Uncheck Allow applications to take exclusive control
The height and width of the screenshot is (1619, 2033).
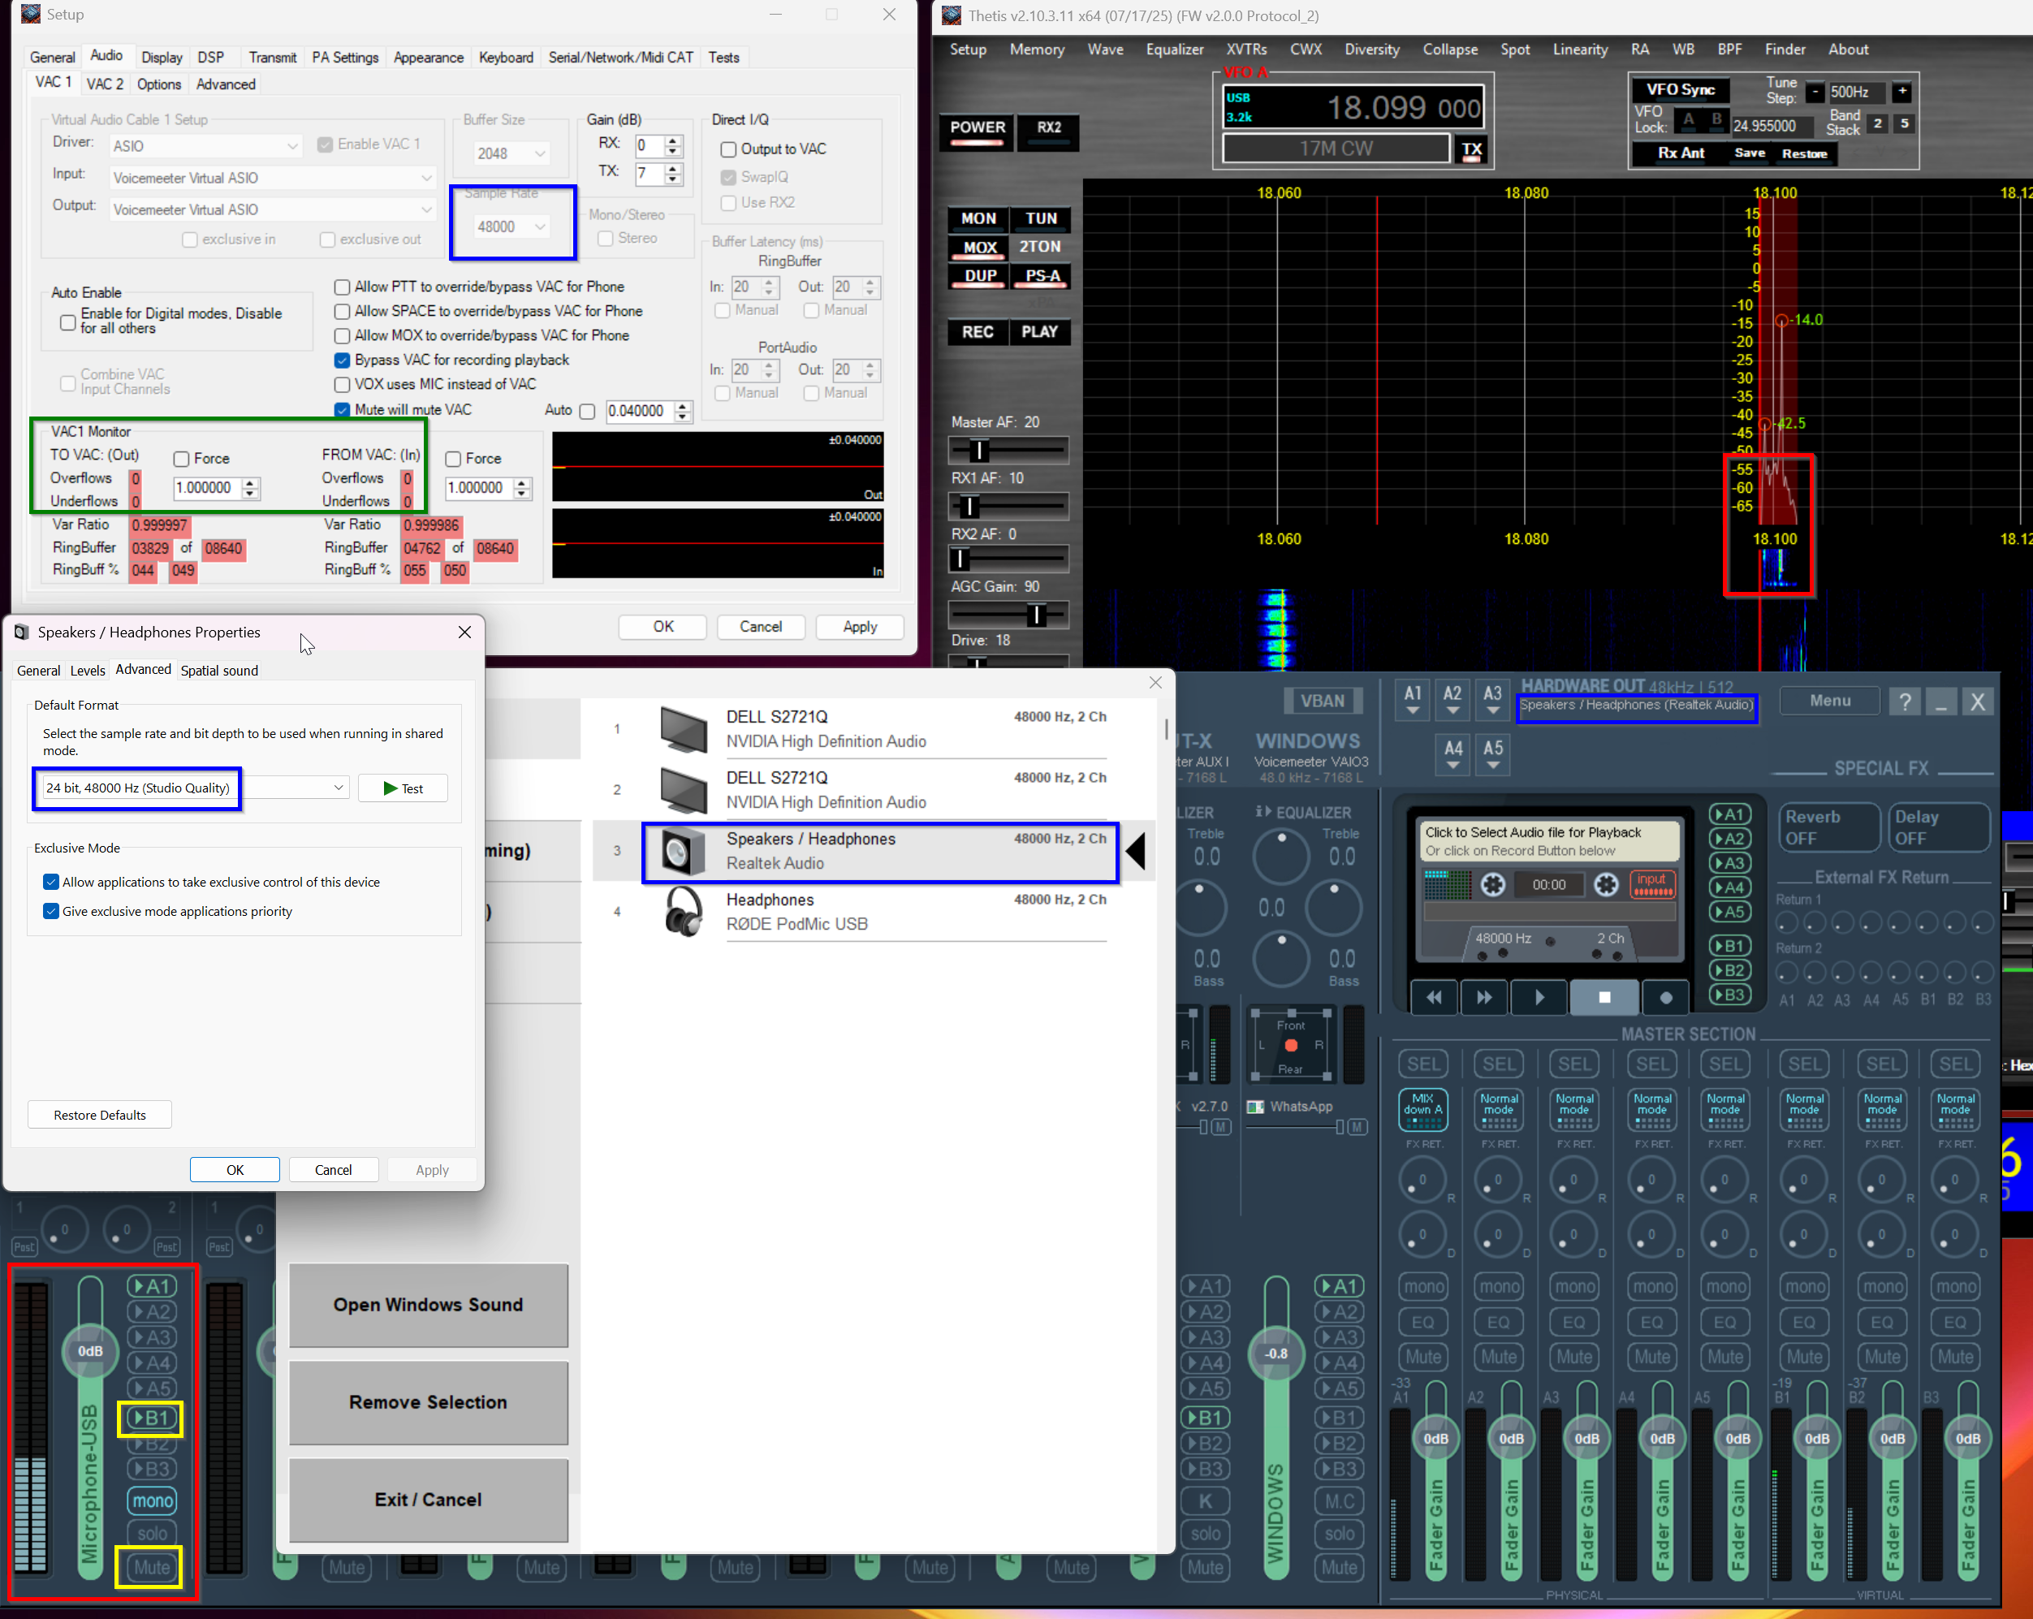(x=51, y=882)
